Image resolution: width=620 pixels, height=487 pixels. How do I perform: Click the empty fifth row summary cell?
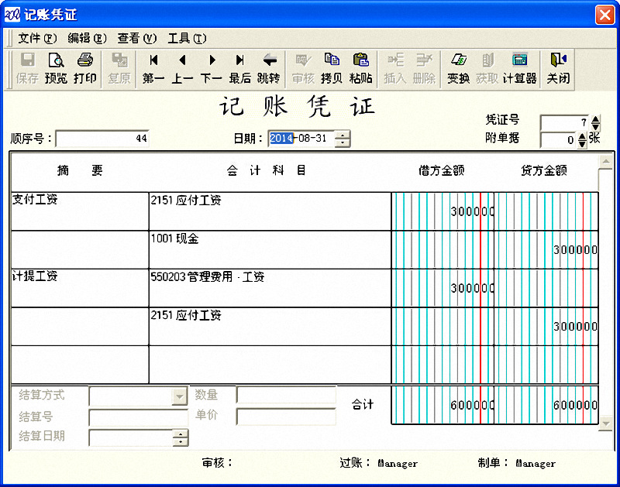[80, 365]
